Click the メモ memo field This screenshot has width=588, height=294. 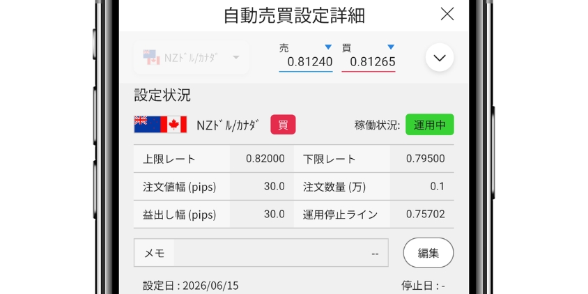point(261,253)
